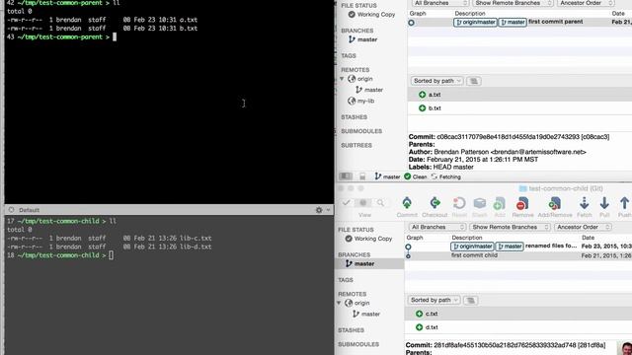
Task: Click Push icon in test-common-child toolbar
Action: pyautogui.click(x=624, y=203)
